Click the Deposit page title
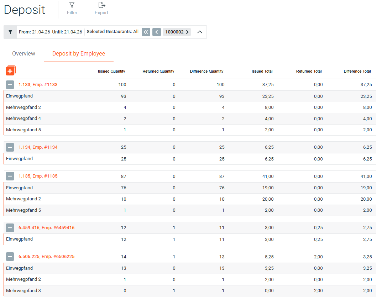This screenshot has width=382, height=300. (25, 10)
